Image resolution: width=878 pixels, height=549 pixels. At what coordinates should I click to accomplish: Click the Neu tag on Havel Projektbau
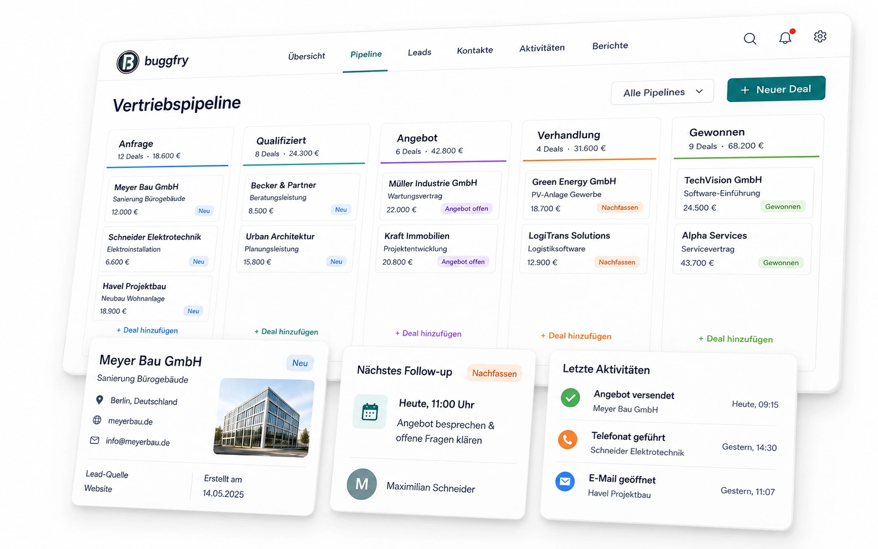[x=193, y=311]
